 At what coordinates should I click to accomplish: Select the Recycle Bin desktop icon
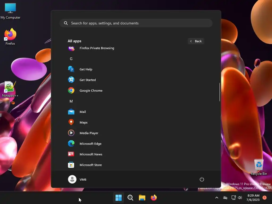click(259, 167)
